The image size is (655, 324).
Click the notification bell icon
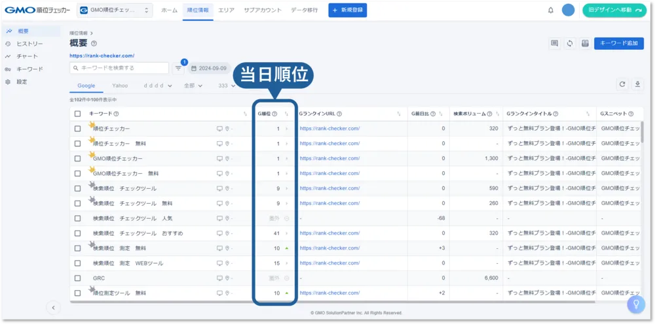tap(551, 10)
